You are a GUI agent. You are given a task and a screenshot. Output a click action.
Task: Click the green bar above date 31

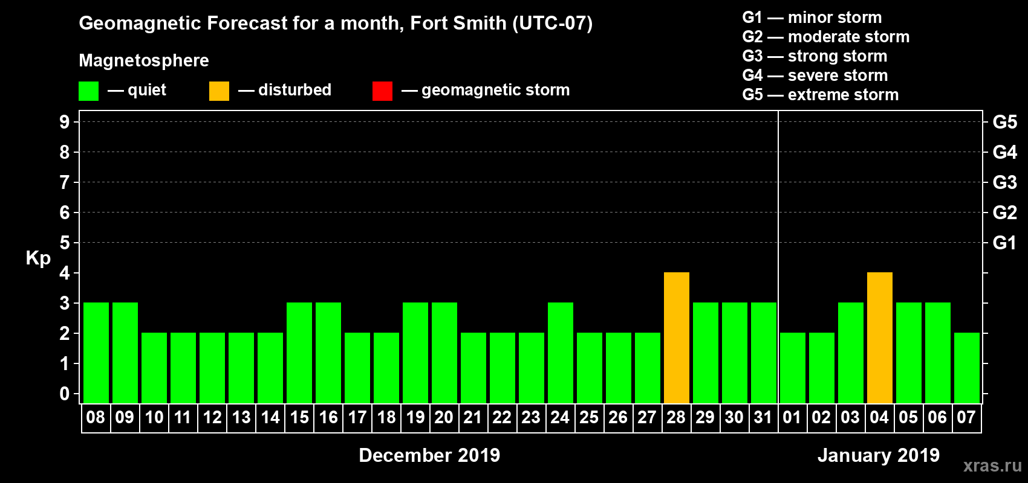(x=764, y=353)
